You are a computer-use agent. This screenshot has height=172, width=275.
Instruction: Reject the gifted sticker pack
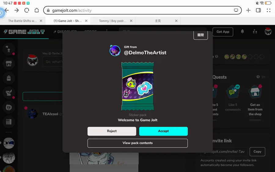point(112,131)
